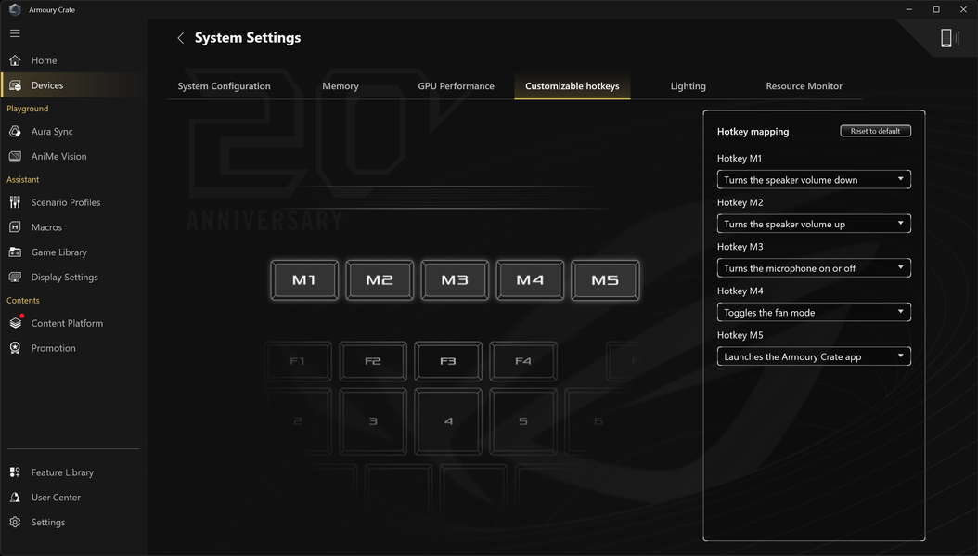The image size is (978, 556).
Task: Select the M2 key on keyboard
Action: 380,280
